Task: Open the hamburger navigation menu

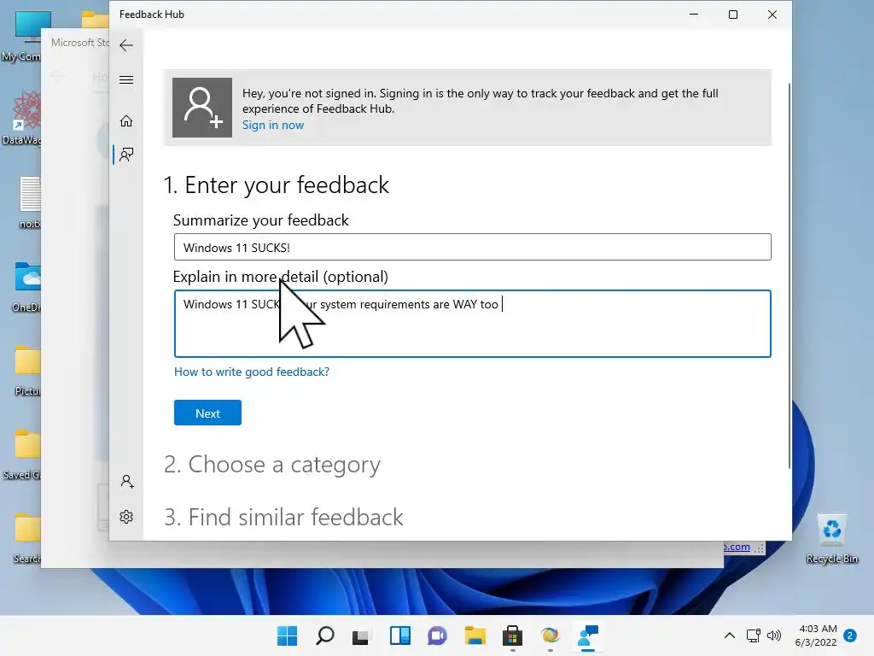Action: coord(126,79)
